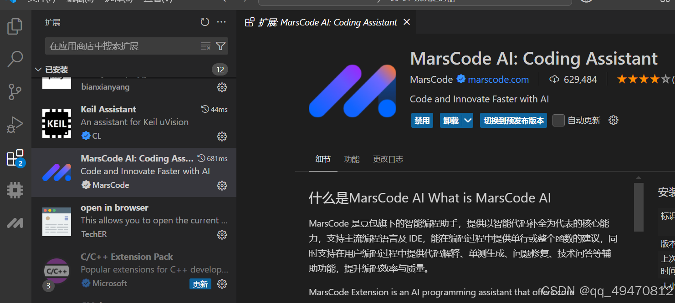Click the C/C++ Extension Pack logo

[56, 271]
